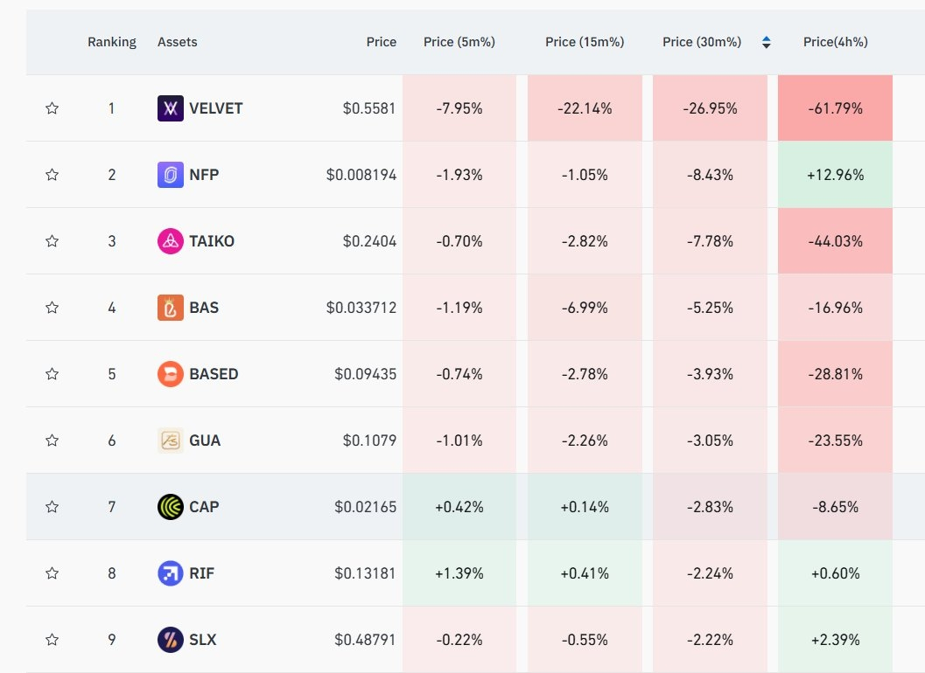This screenshot has height=673, width=925.
Task: Favorite NFP with its star
Action: tap(52, 175)
